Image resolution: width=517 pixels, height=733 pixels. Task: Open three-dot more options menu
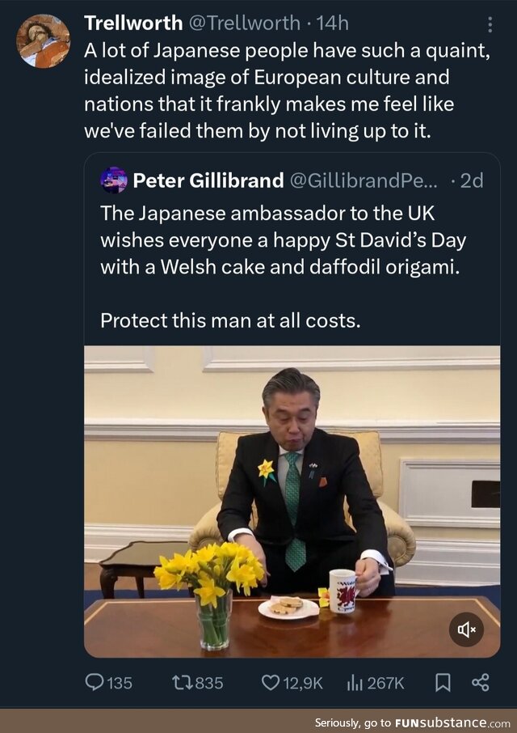pos(490,24)
